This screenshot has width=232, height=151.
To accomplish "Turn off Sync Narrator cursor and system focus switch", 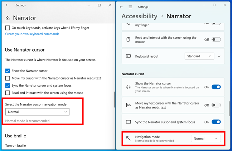I will coord(216,122).
